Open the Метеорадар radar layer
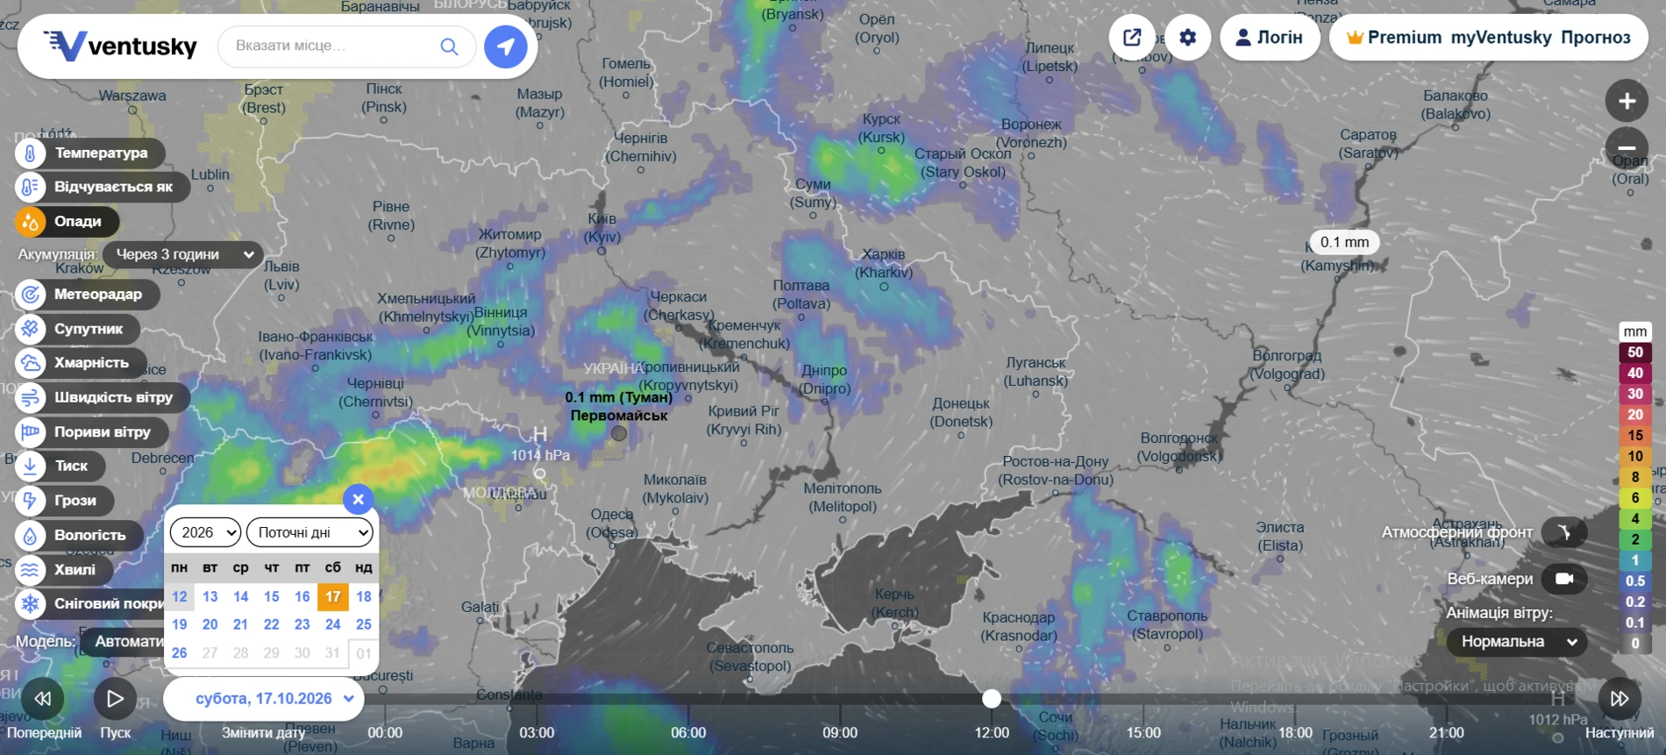Image resolution: width=1666 pixels, height=755 pixels. click(x=87, y=294)
